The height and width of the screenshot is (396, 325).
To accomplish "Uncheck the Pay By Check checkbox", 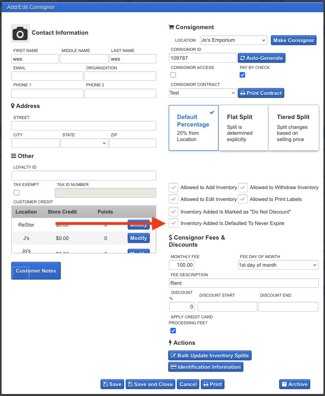I will pos(242,75).
